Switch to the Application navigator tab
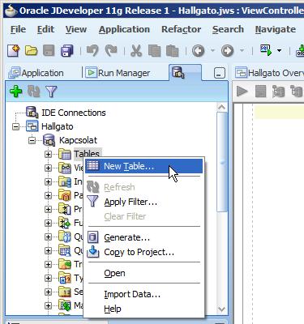This screenshot has height=324, width=304. tap(36, 73)
